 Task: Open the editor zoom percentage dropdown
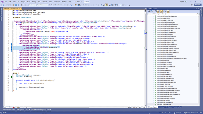click(x=6, y=107)
